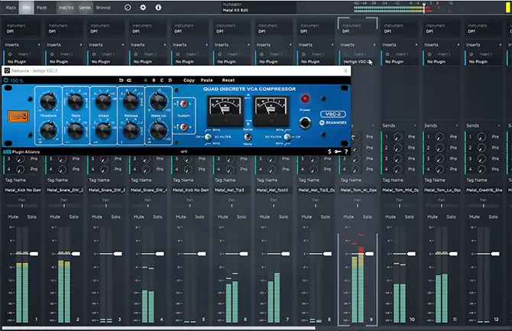Viewport: 512px width, 331px height.
Task: Toggle the red Power light on VSC-2
Action: point(305,99)
